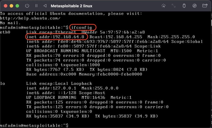Click the Metasploitable 2 linux window title

[x=72, y=6]
